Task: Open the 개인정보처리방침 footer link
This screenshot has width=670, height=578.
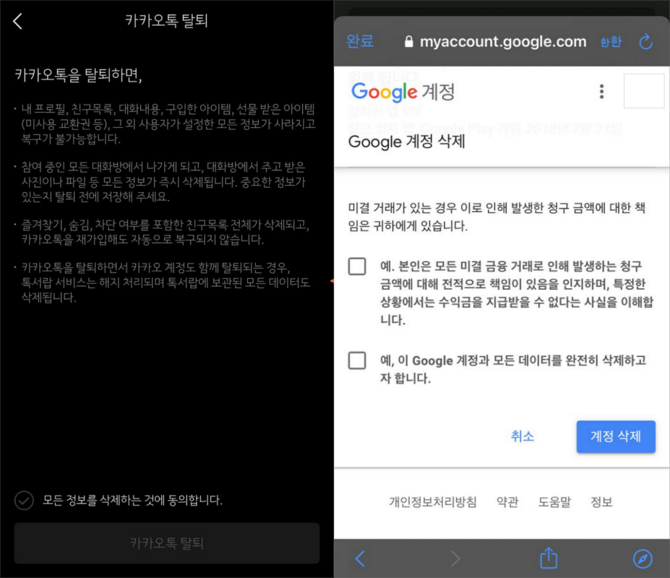Action: 432,501
